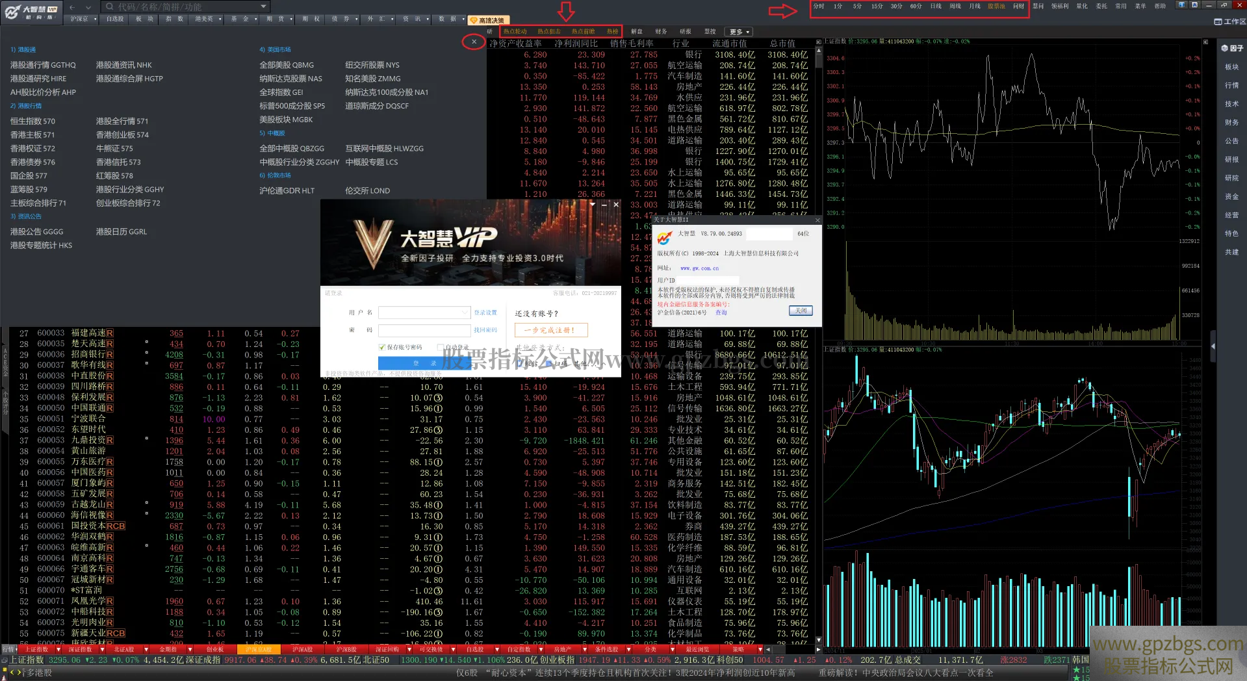
Task: Open the 资金 sidebar item
Action: coord(1232,196)
